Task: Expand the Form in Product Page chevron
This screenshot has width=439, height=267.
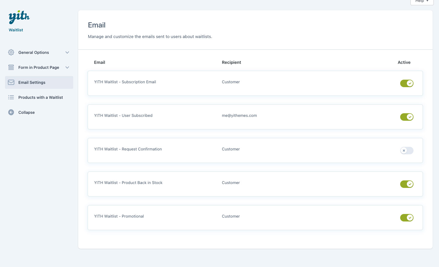Action: [x=67, y=67]
